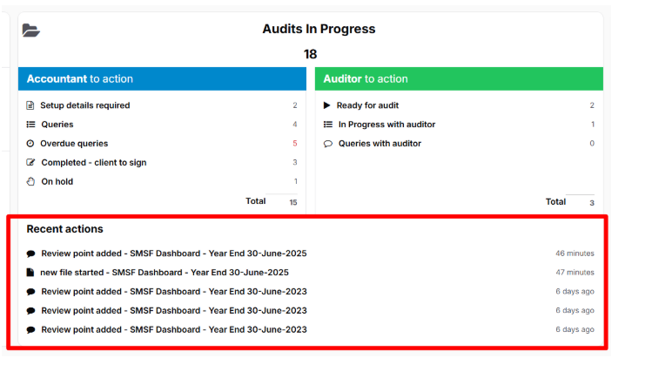Screen dimensions: 645x365
Task: Open the Overdue queries item
Action: point(74,144)
